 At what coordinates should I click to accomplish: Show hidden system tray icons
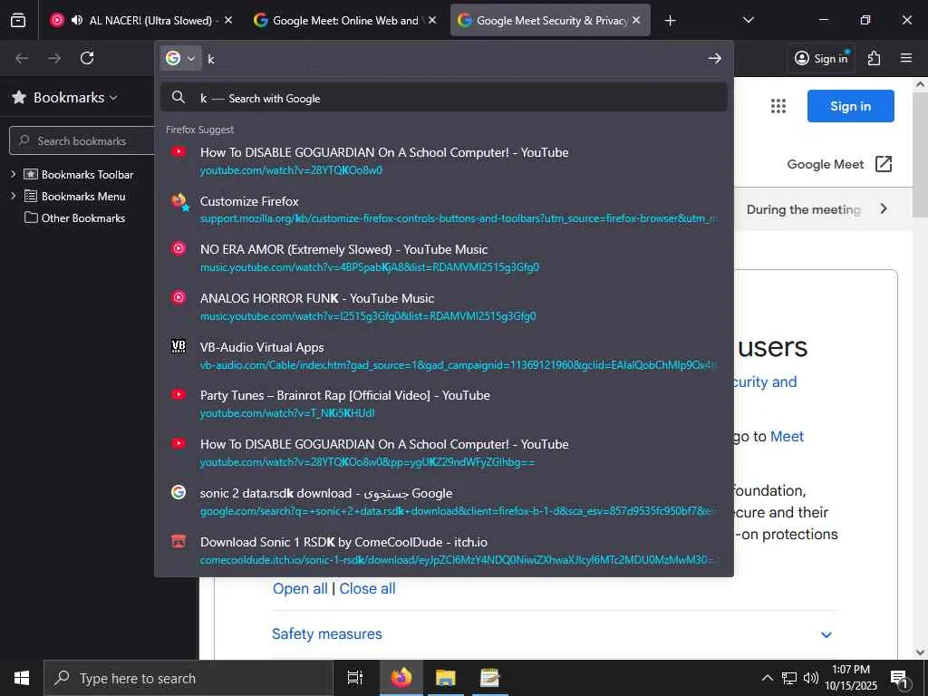(767, 678)
